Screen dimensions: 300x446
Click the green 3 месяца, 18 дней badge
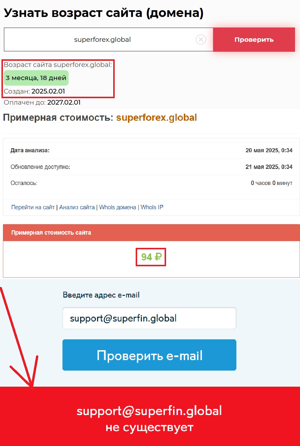click(x=36, y=78)
